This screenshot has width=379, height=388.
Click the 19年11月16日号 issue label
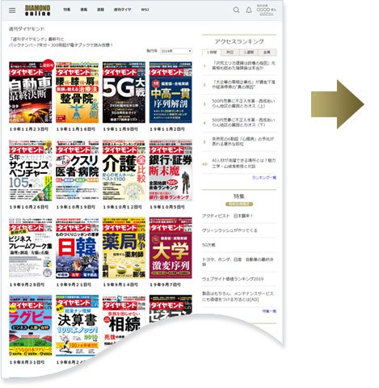point(76,129)
